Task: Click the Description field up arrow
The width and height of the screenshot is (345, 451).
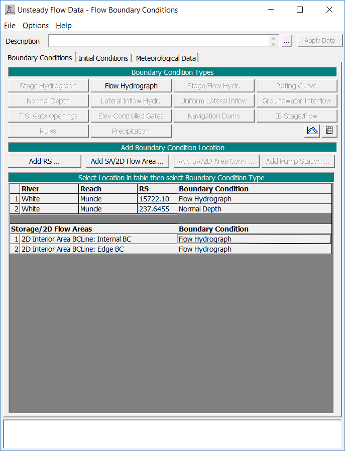Action: (273, 38)
